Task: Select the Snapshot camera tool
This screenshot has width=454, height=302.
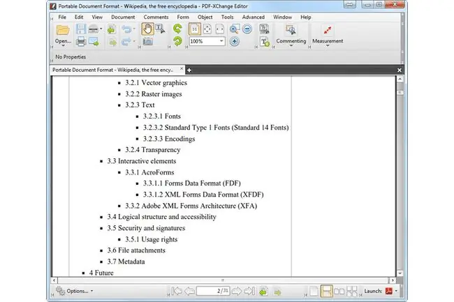Action: (x=147, y=42)
